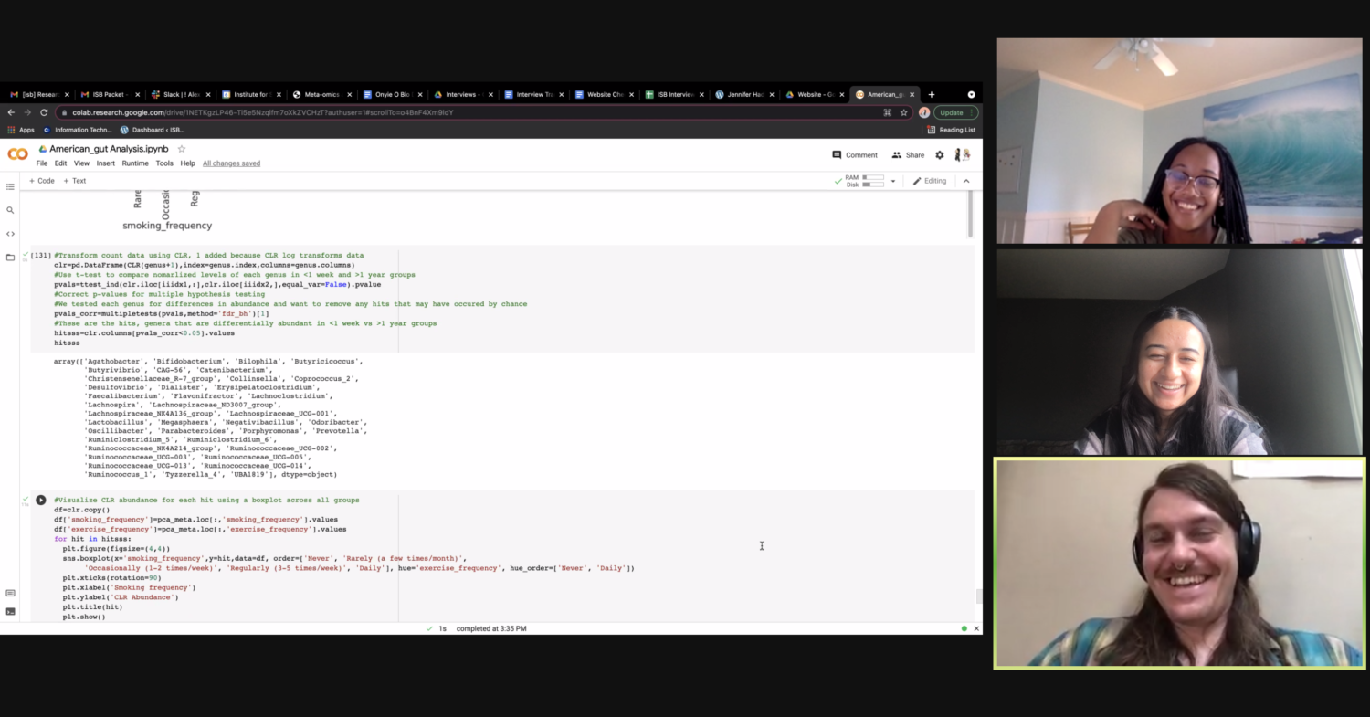Open the terminal icon at bottom left
Image resolution: width=1370 pixels, height=717 pixels.
click(11, 612)
